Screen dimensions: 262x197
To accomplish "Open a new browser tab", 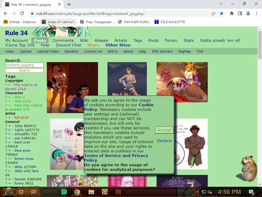I will click(69, 5).
